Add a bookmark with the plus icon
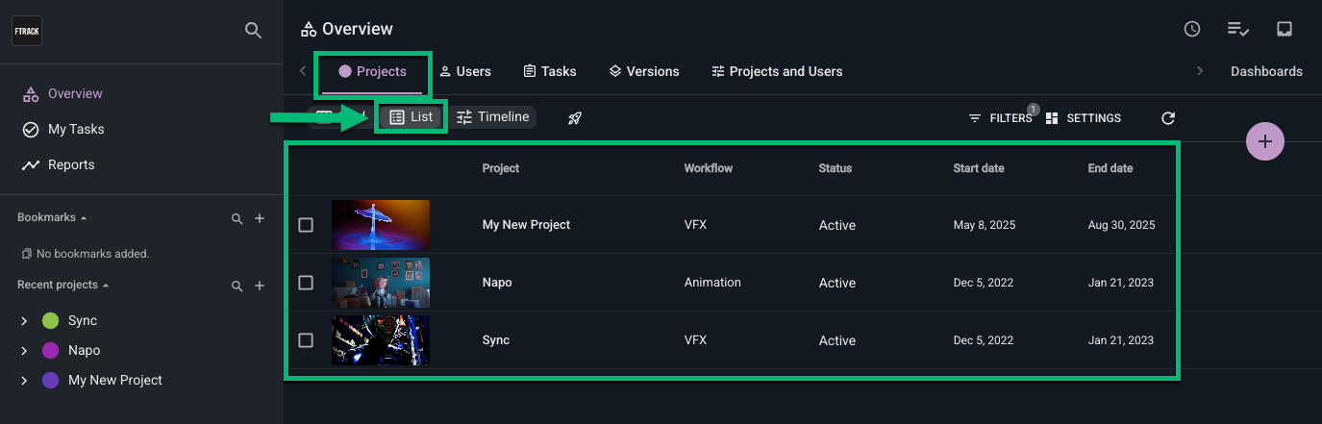The height and width of the screenshot is (424, 1322). pos(260,219)
